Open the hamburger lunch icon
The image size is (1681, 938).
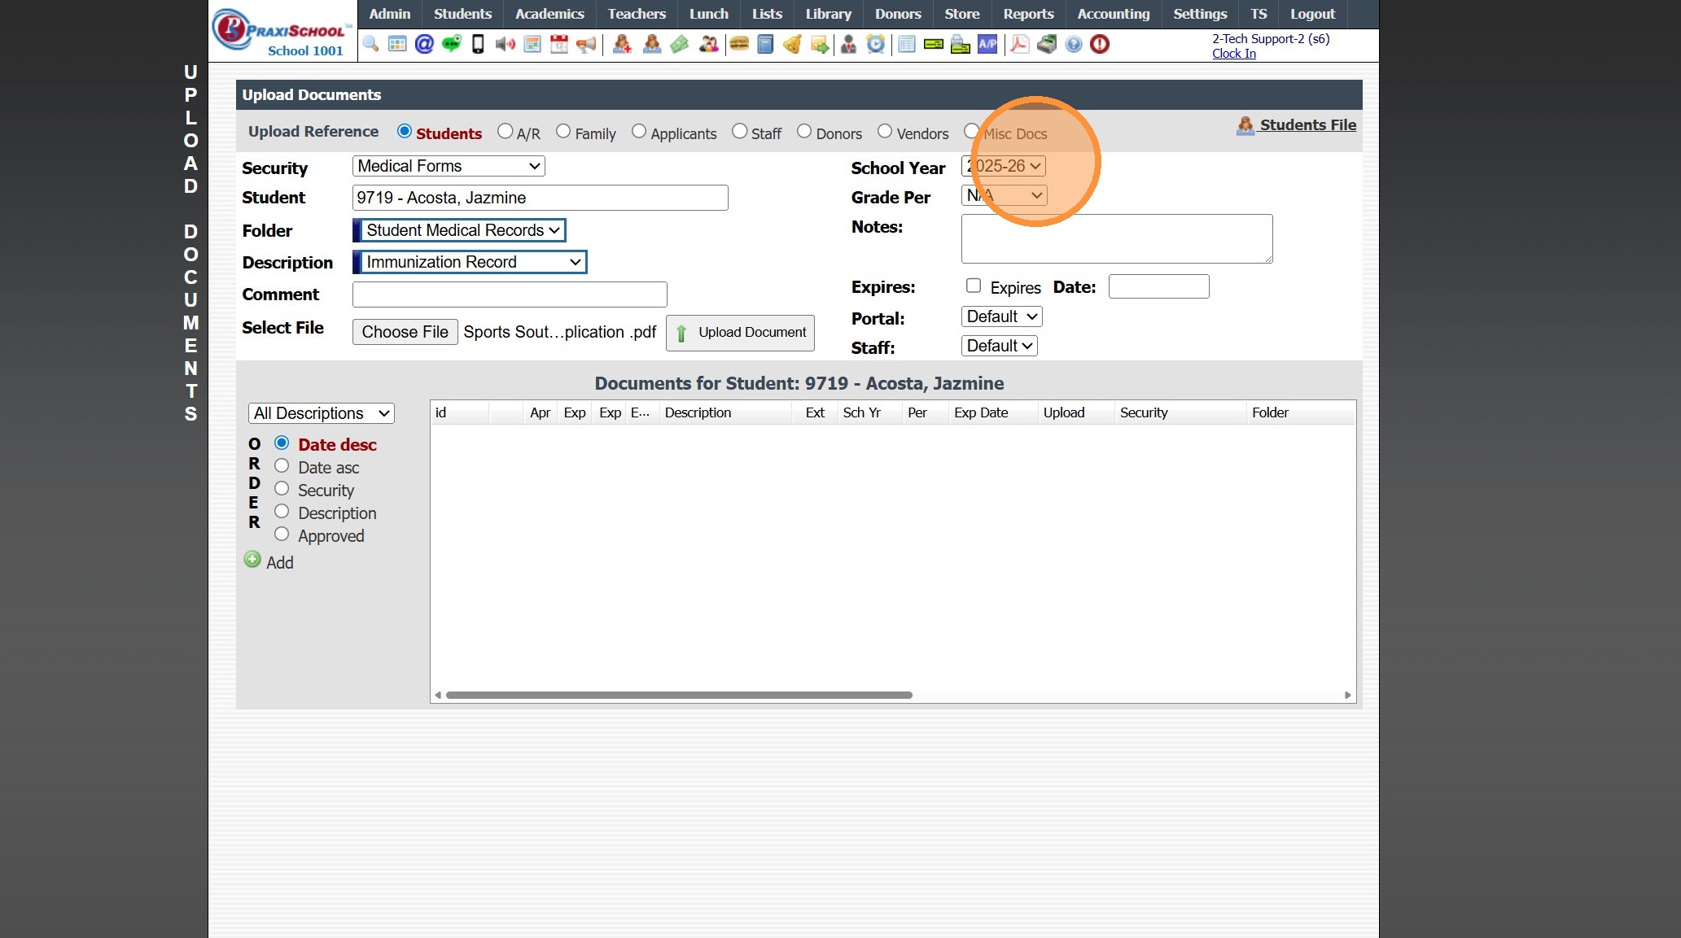[739, 44]
